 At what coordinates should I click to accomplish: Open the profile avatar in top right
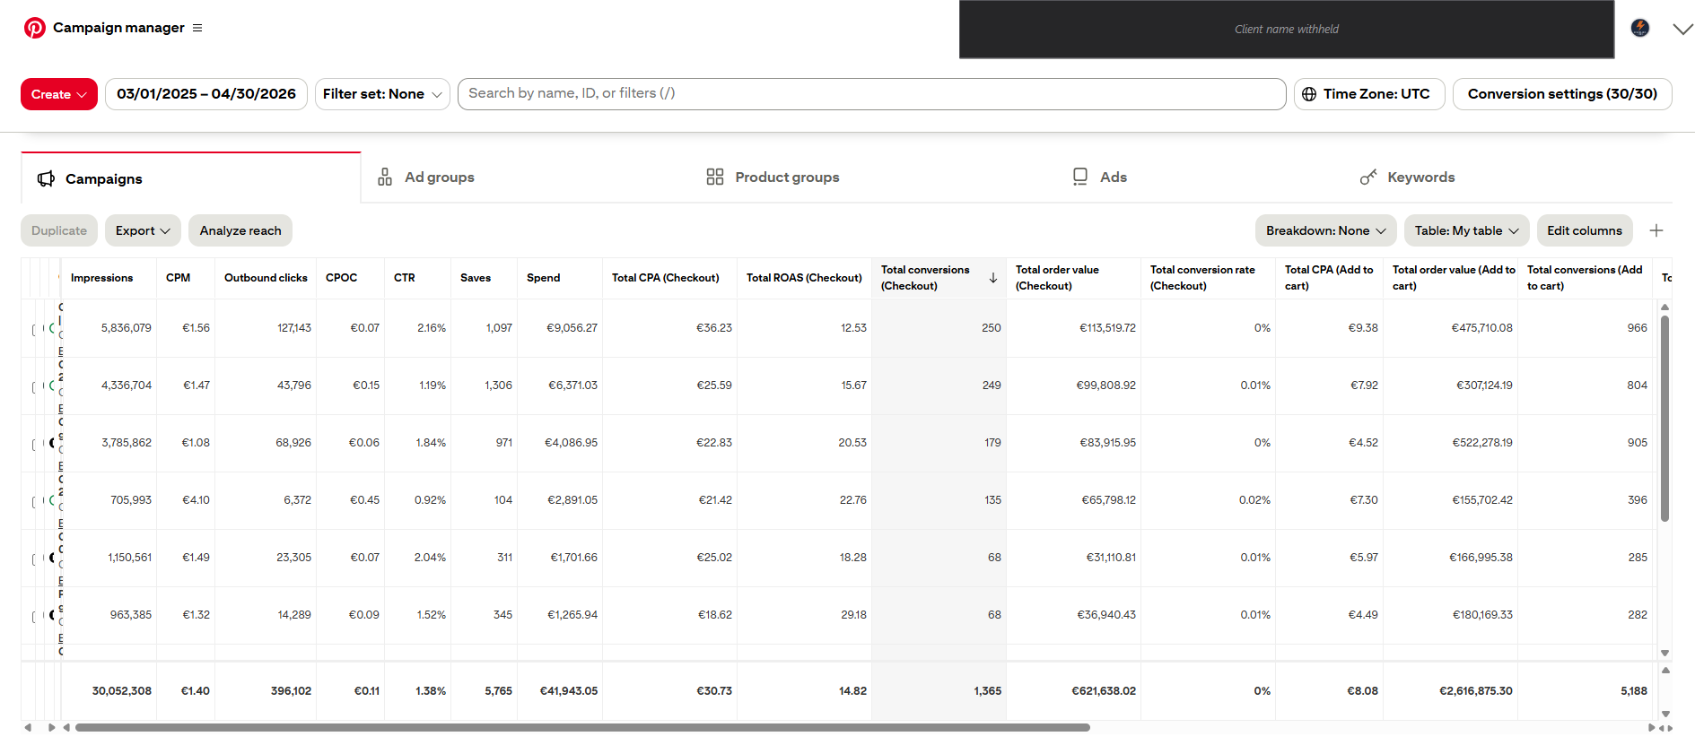[x=1640, y=28]
